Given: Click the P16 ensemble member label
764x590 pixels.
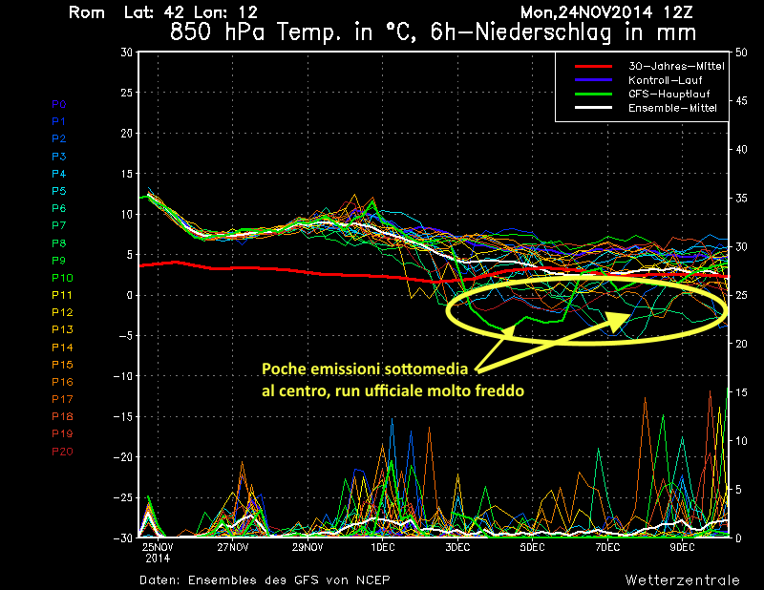Looking at the screenshot, I should (x=62, y=382).
